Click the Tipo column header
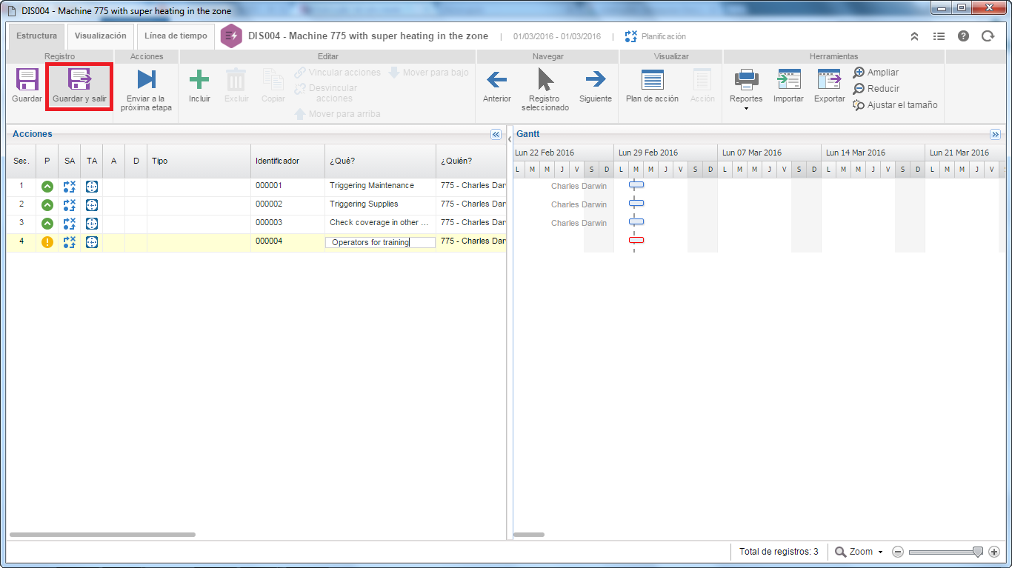This screenshot has width=1012, height=568. 199,161
